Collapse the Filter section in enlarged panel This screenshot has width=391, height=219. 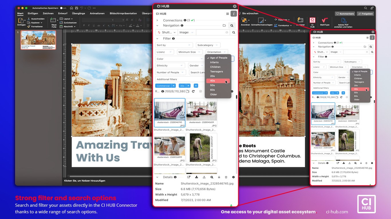click(157, 38)
